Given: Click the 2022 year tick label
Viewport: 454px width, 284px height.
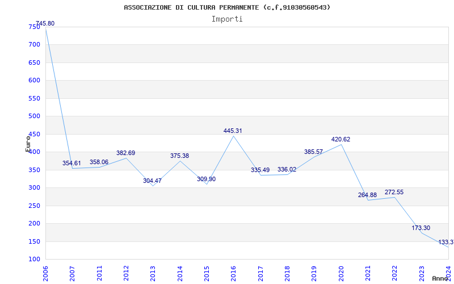Looking at the screenshot, I should tap(394, 273).
